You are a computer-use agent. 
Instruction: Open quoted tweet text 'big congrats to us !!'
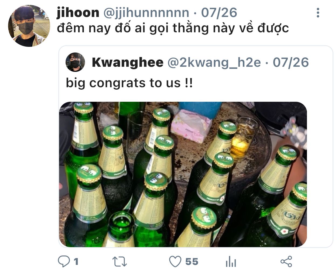click(x=129, y=83)
